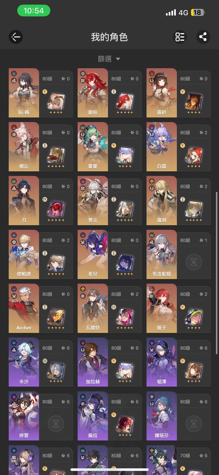The image size is (219, 475).
Task: Open 靈砂 character portrait
Action: coord(161,93)
